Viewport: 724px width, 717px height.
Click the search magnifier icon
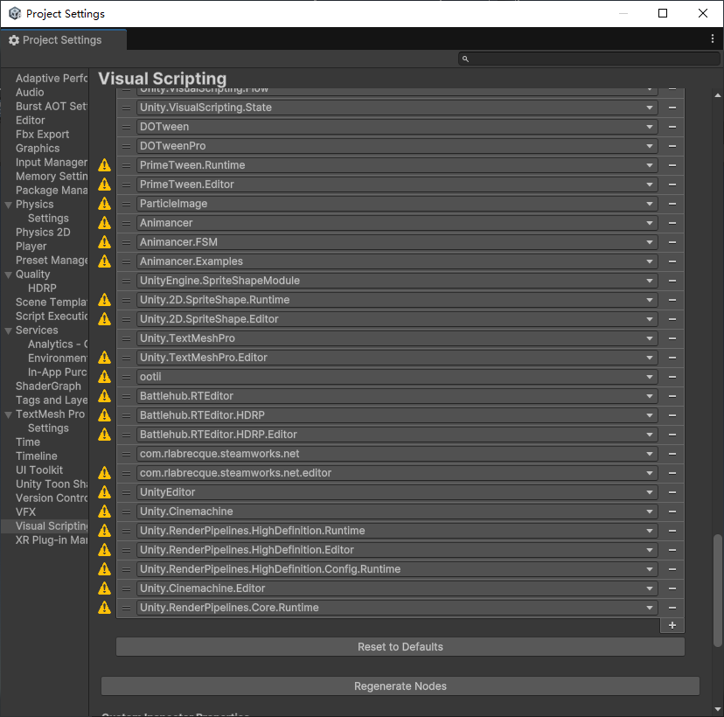click(465, 59)
